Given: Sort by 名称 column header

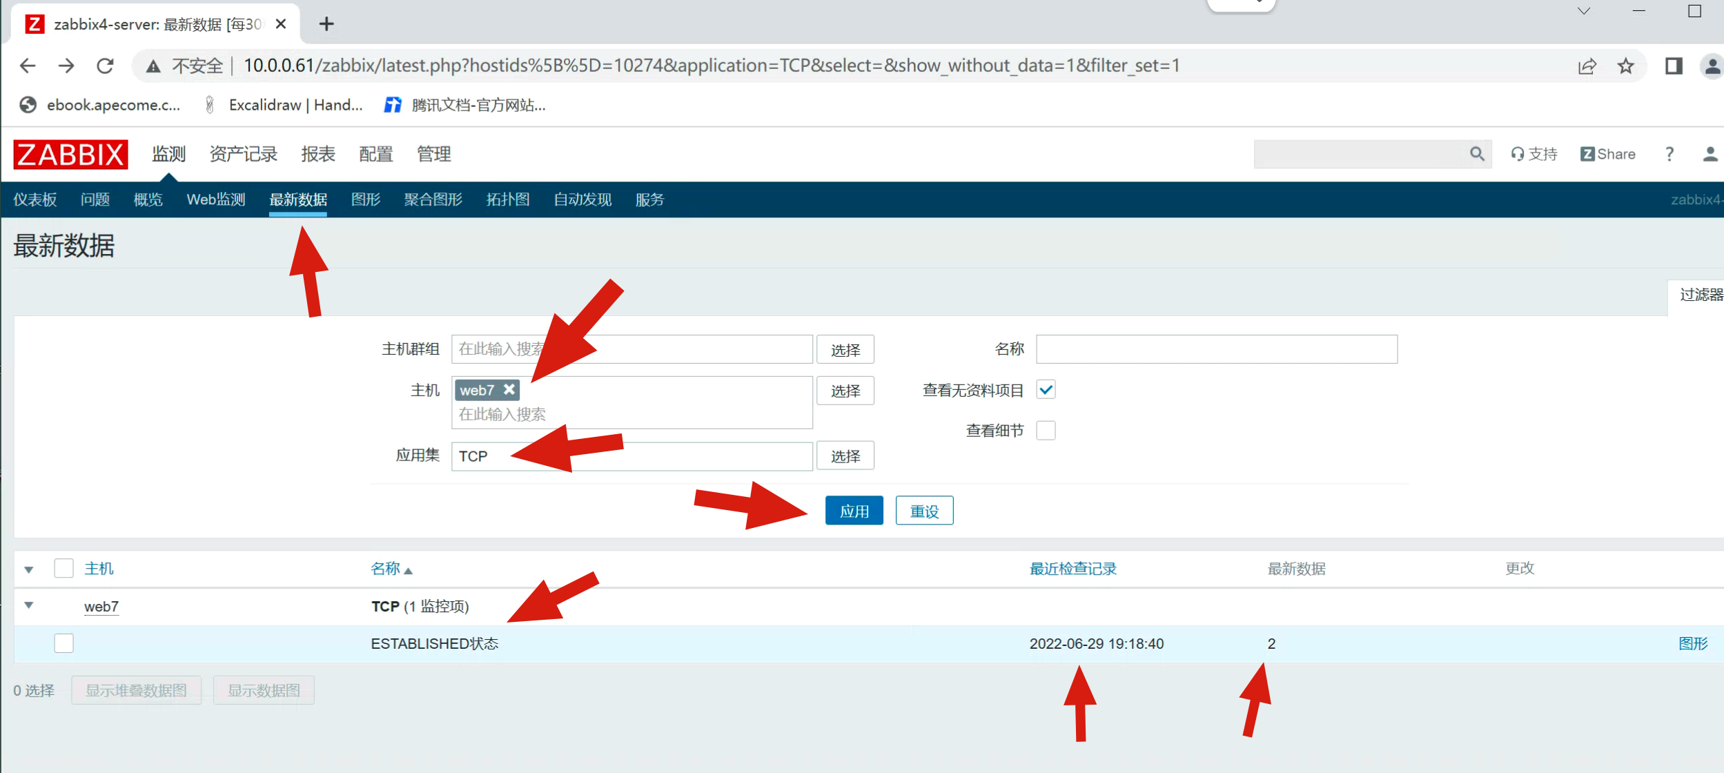Looking at the screenshot, I should 385,569.
